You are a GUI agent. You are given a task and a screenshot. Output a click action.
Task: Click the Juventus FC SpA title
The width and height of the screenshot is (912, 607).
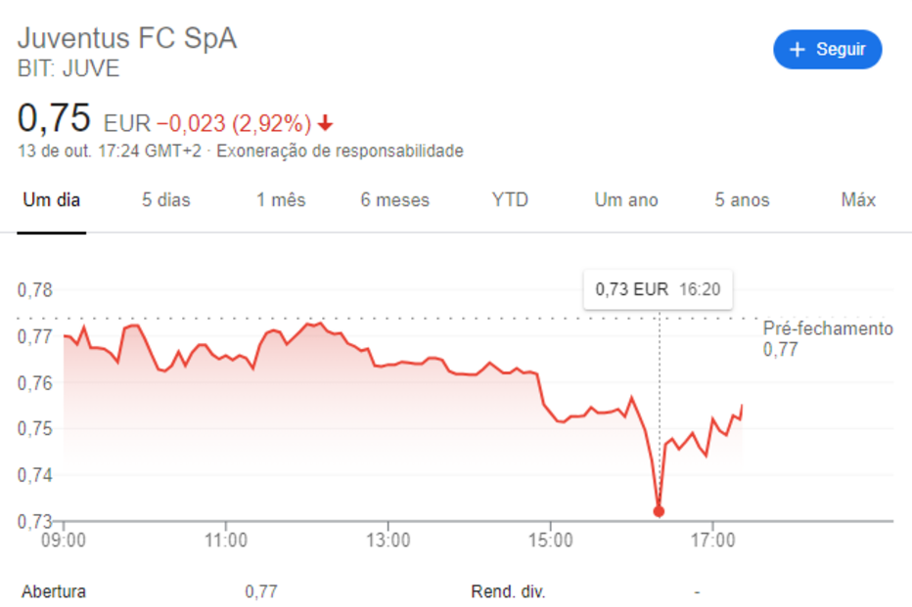tap(127, 38)
